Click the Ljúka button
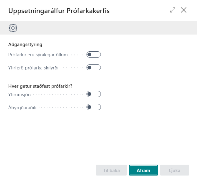Screen dimensions: 197x183 174,170
